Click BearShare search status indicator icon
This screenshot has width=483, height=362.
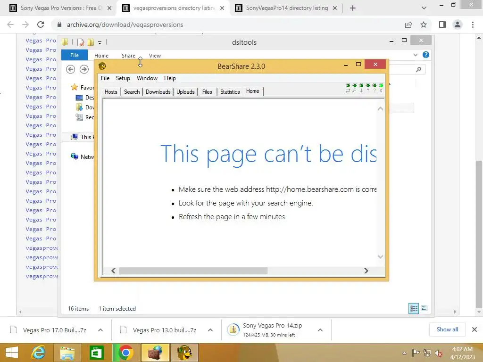click(355, 88)
